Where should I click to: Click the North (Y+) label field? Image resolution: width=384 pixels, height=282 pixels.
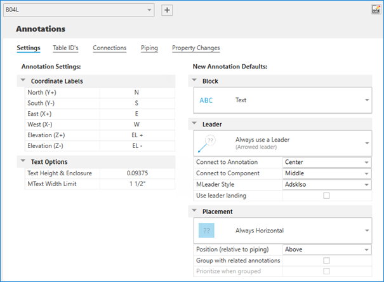coord(136,92)
